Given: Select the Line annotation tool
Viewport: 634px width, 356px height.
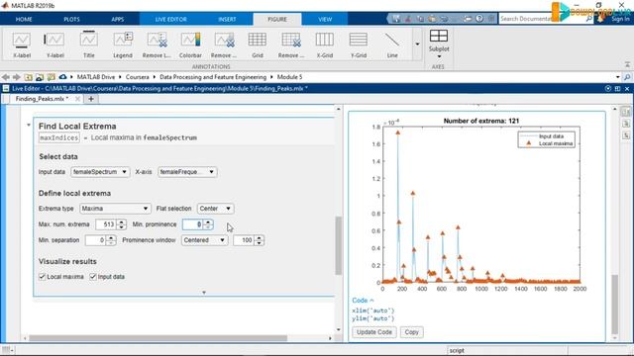Looking at the screenshot, I should pyautogui.click(x=392, y=44).
